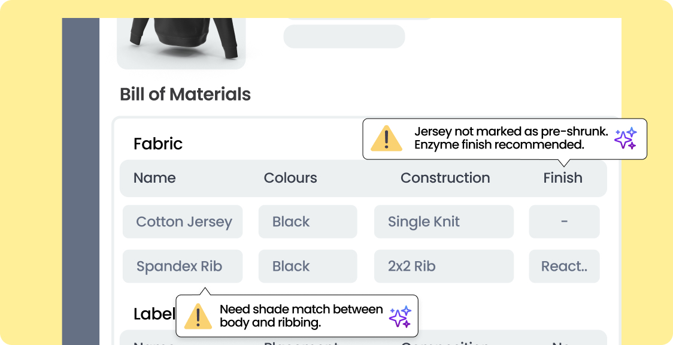Click Black colour field for Cotton Jersey

tap(308, 222)
